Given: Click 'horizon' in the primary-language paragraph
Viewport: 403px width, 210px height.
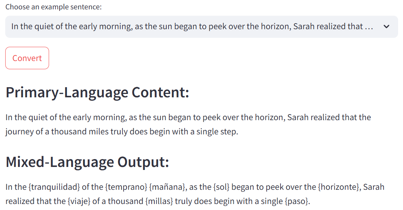Looking at the screenshot, I should click(x=269, y=117).
